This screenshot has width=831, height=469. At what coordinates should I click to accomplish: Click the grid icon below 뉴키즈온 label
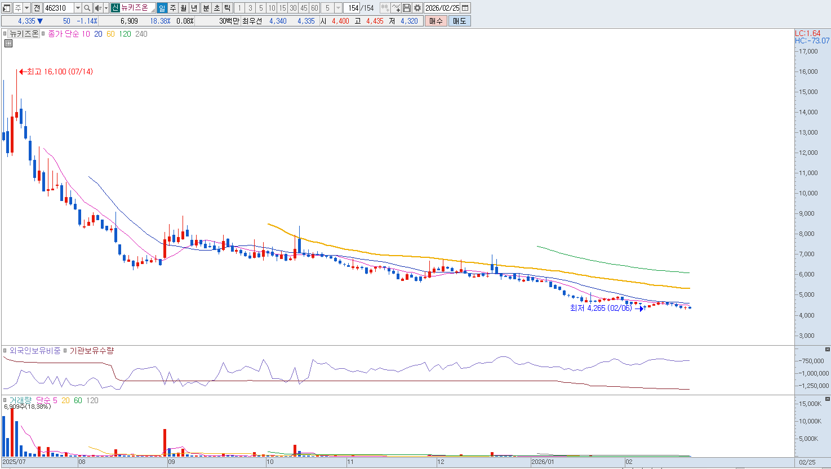tap(8, 43)
